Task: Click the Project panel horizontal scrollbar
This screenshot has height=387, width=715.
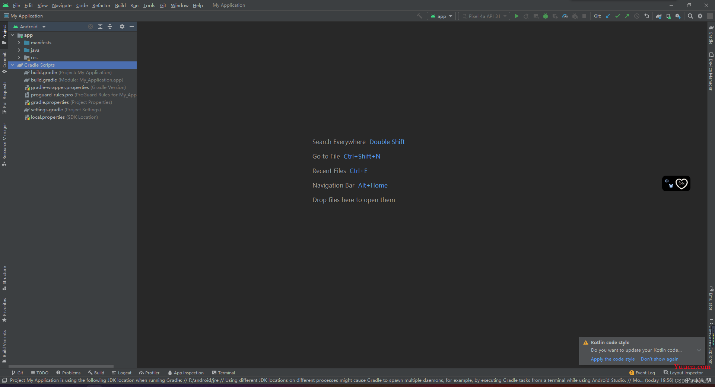Action: coord(61,366)
